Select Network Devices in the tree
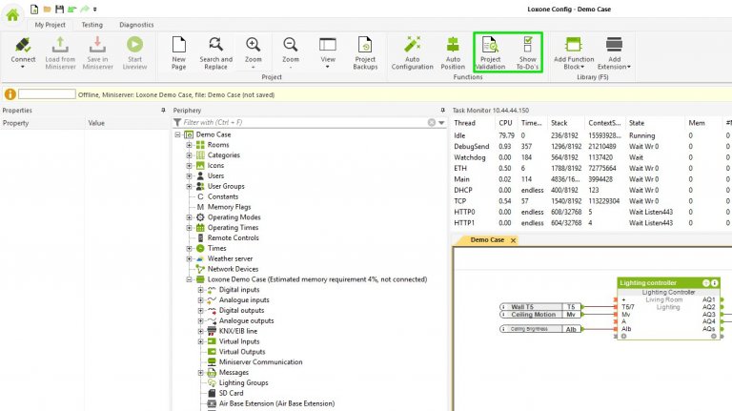 click(x=233, y=269)
